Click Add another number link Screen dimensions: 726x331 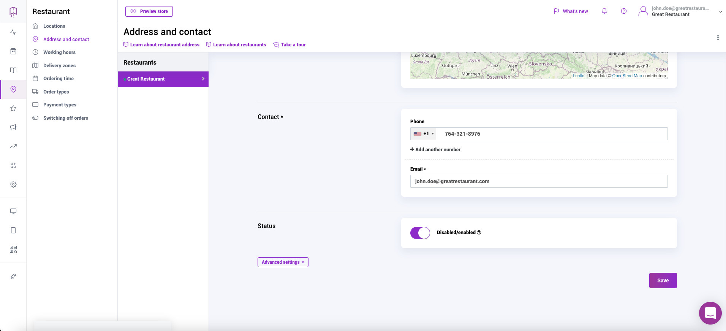pyautogui.click(x=435, y=150)
